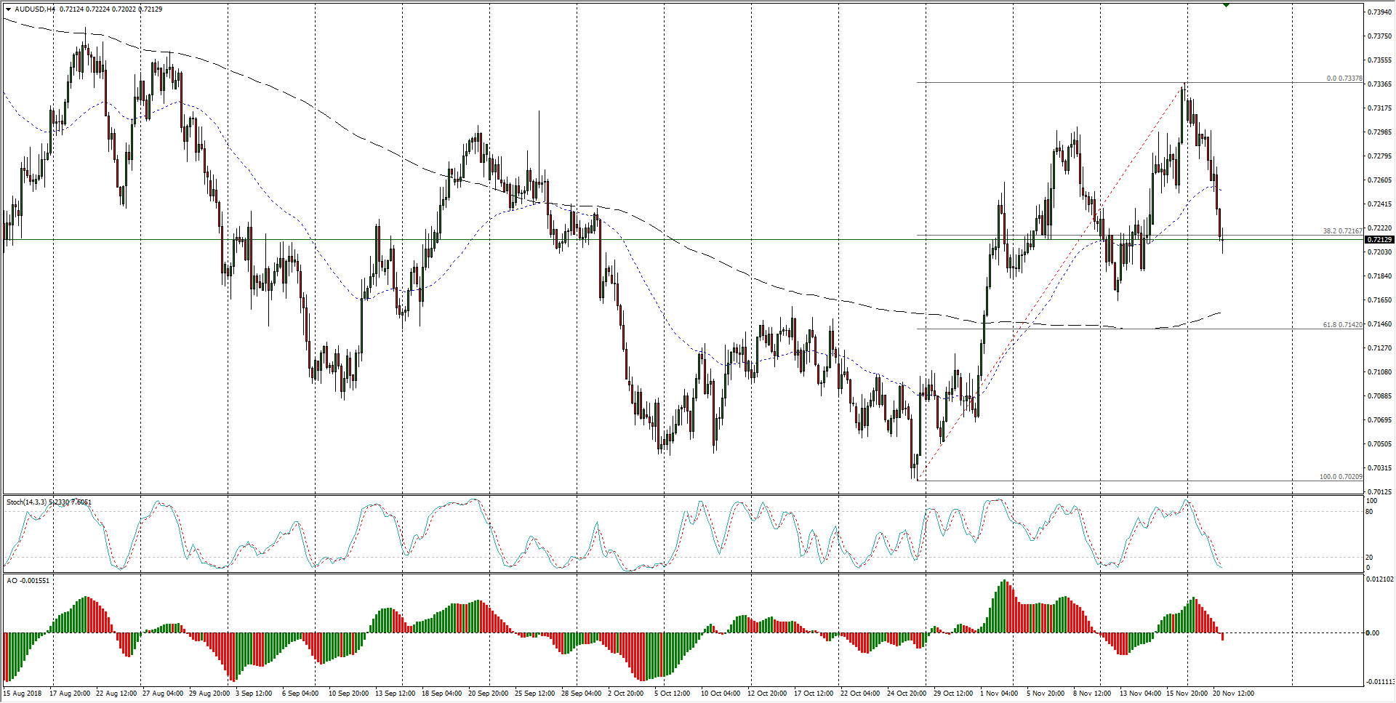Click the current price tag 0.72129
1396x703 pixels.
tap(1379, 240)
